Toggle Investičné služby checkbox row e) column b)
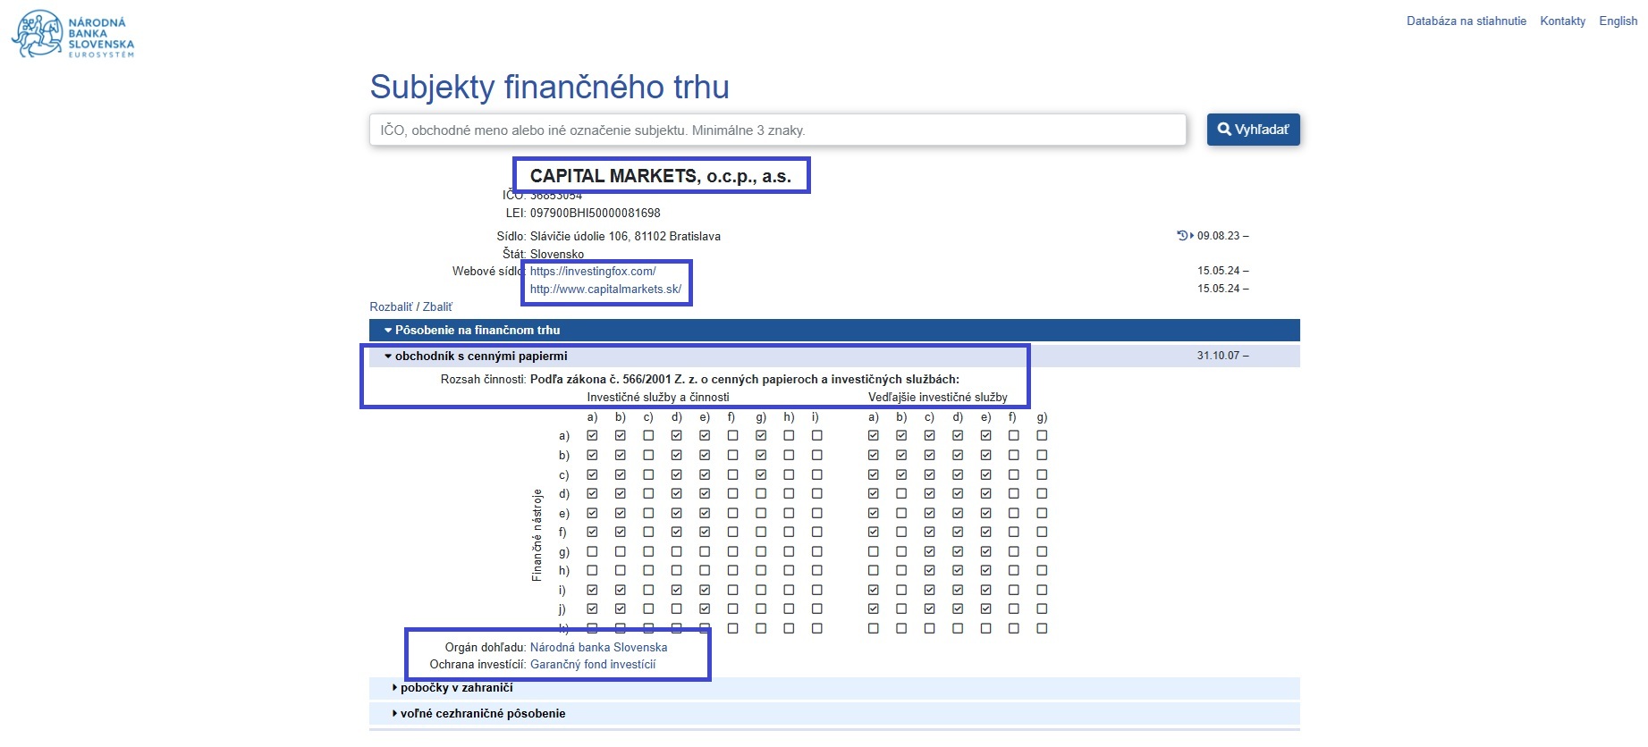The height and width of the screenshot is (747, 1648). click(621, 513)
